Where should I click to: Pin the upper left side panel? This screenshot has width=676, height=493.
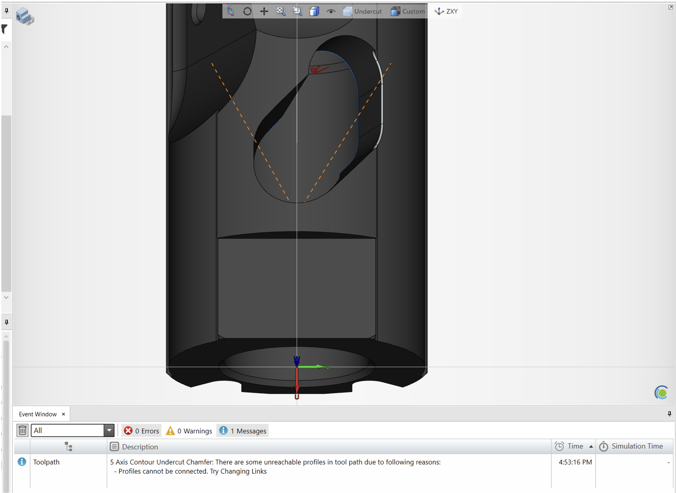(6, 11)
